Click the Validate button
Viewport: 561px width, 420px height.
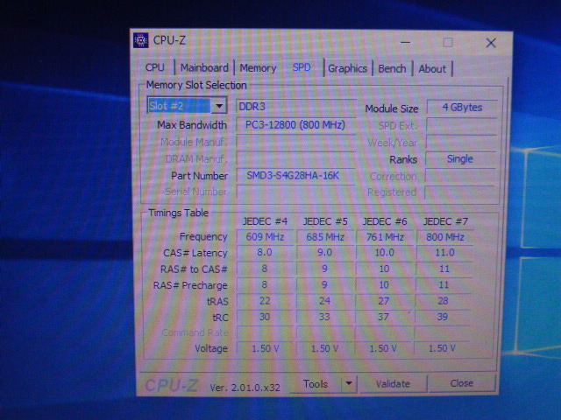393,384
